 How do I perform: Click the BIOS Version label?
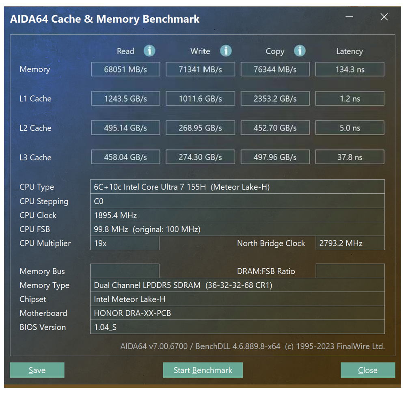[43, 327]
